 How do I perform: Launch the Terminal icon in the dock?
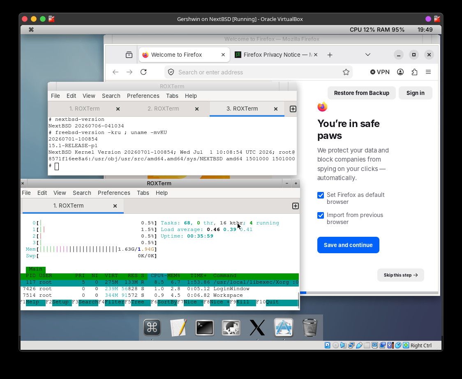coord(204,328)
